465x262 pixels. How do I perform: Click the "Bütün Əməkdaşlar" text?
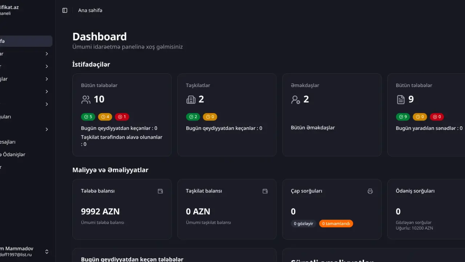pos(313,128)
